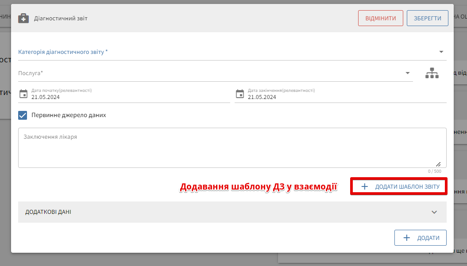
Task: Uncheck the Первинне джерело даних checkbox
Action: click(23, 115)
